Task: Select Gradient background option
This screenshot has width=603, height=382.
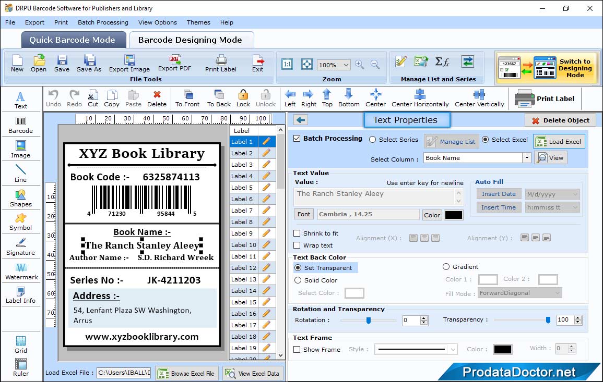Action: 446,267
